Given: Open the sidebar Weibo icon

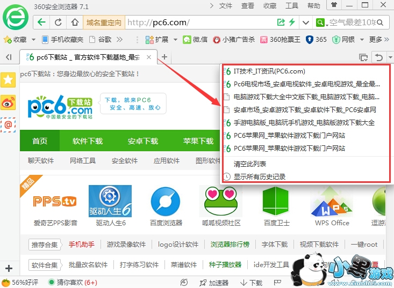Looking at the screenshot, I should pyautogui.click(x=8, y=102).
